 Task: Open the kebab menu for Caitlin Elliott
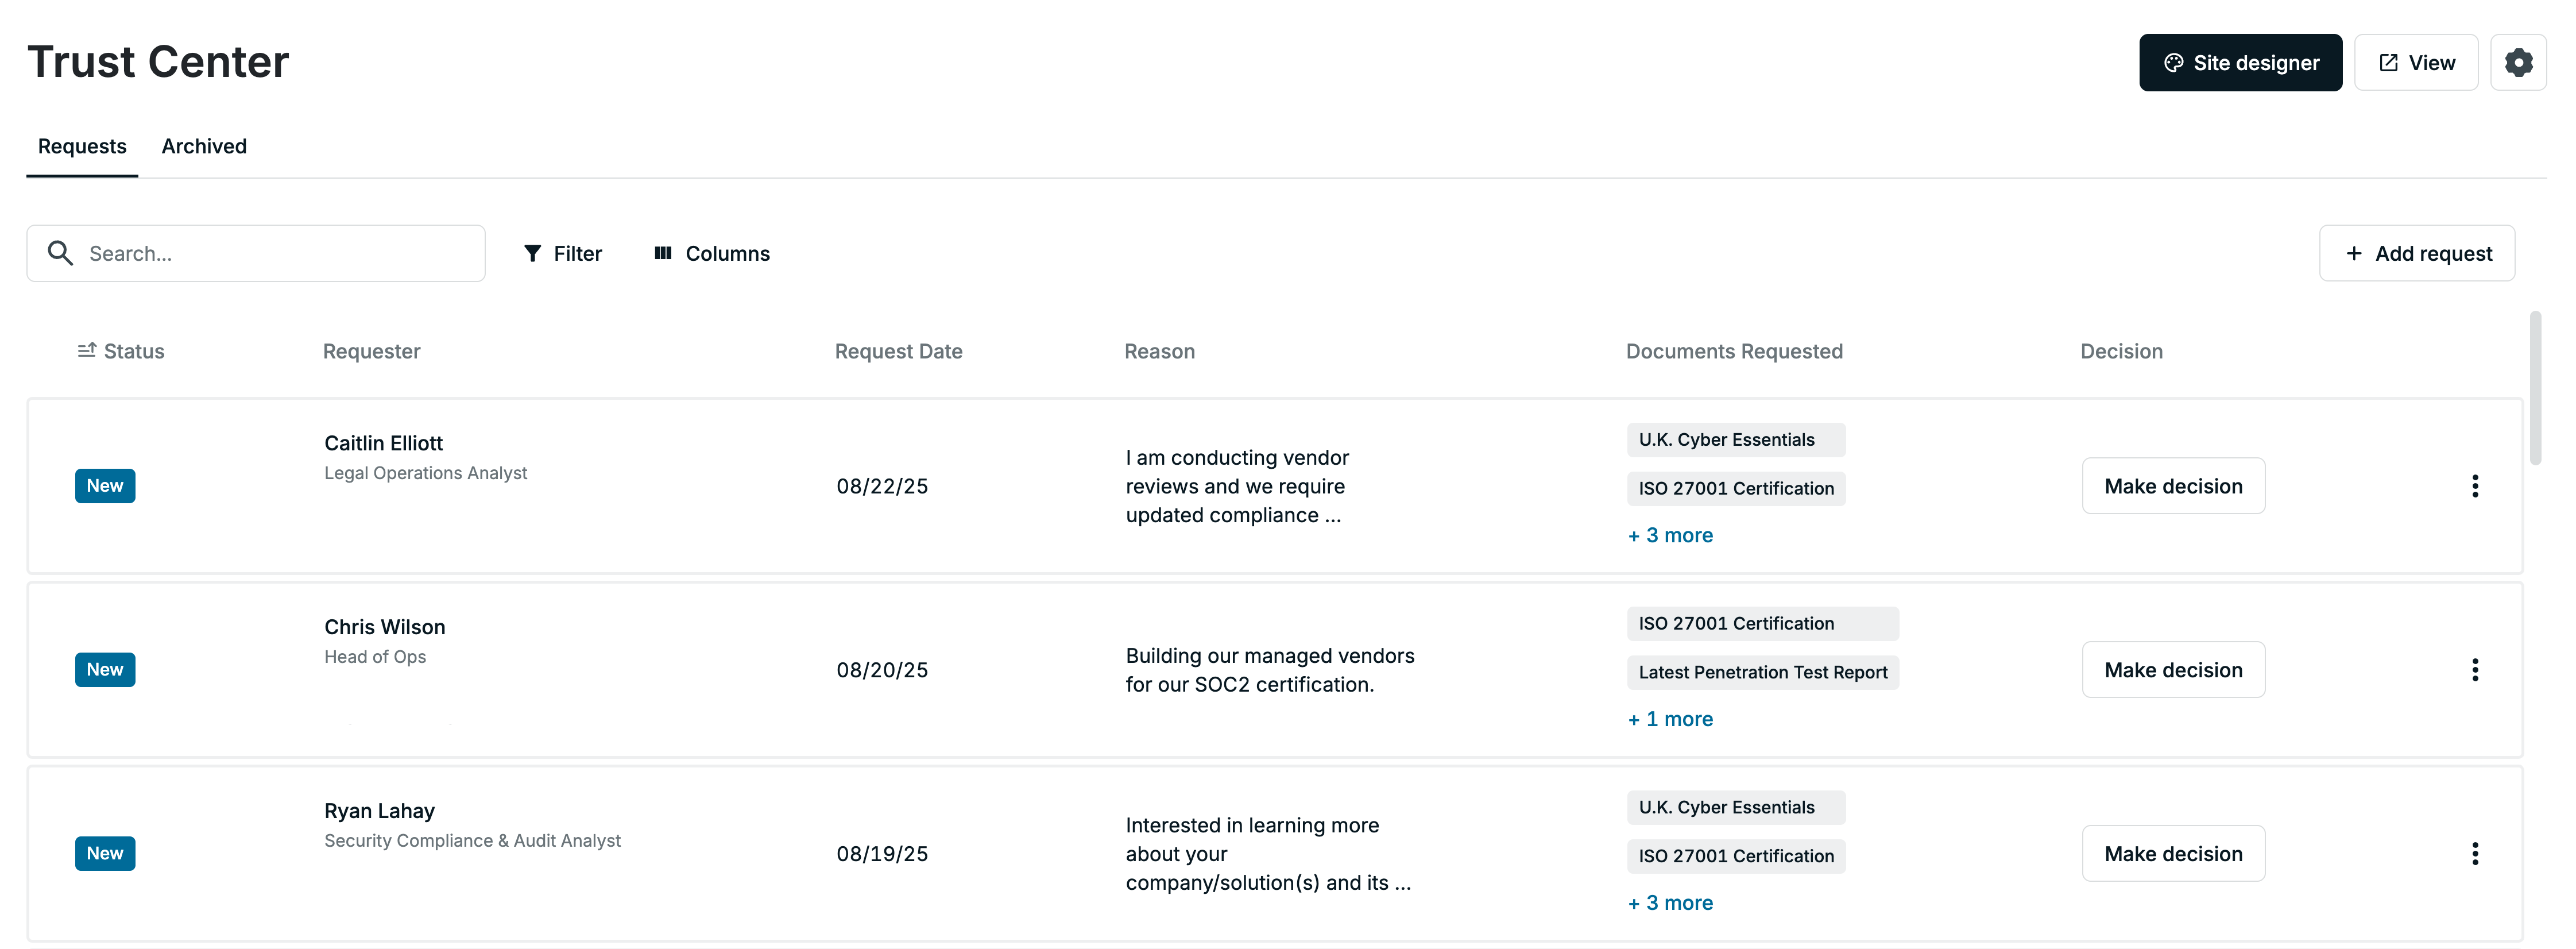coord(2474,486)
